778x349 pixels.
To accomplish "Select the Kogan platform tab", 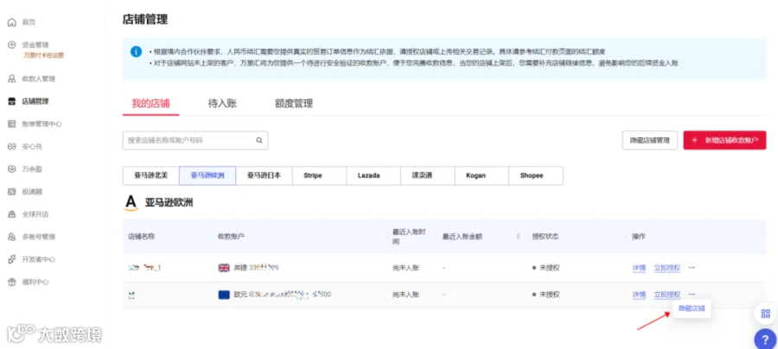I will click(481, 175).
